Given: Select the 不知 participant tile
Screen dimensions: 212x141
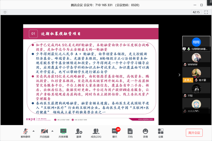Looking at the screenshot, I should click(196, 90).
